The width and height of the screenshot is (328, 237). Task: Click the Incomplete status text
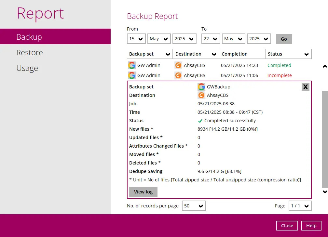point(279,75)
